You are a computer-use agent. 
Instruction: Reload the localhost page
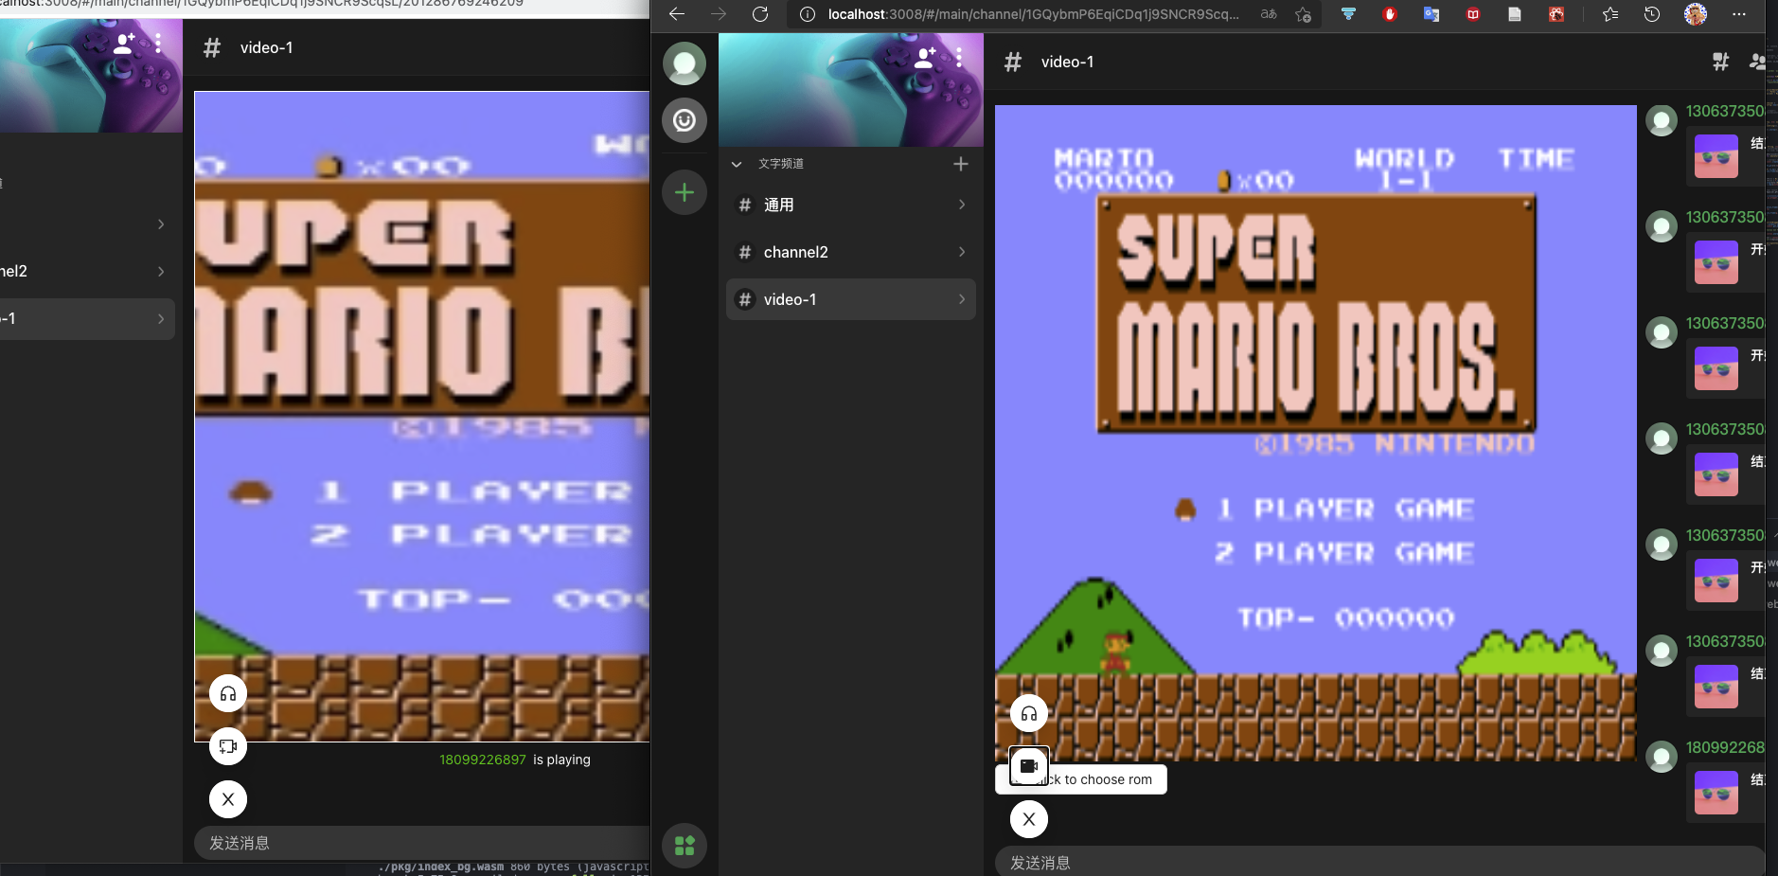coord(760,14)
